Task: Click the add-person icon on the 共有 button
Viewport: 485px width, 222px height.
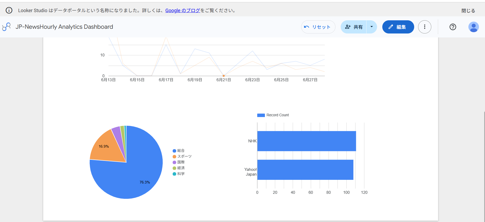Action: pyautogui.click(x=348, y=27)
